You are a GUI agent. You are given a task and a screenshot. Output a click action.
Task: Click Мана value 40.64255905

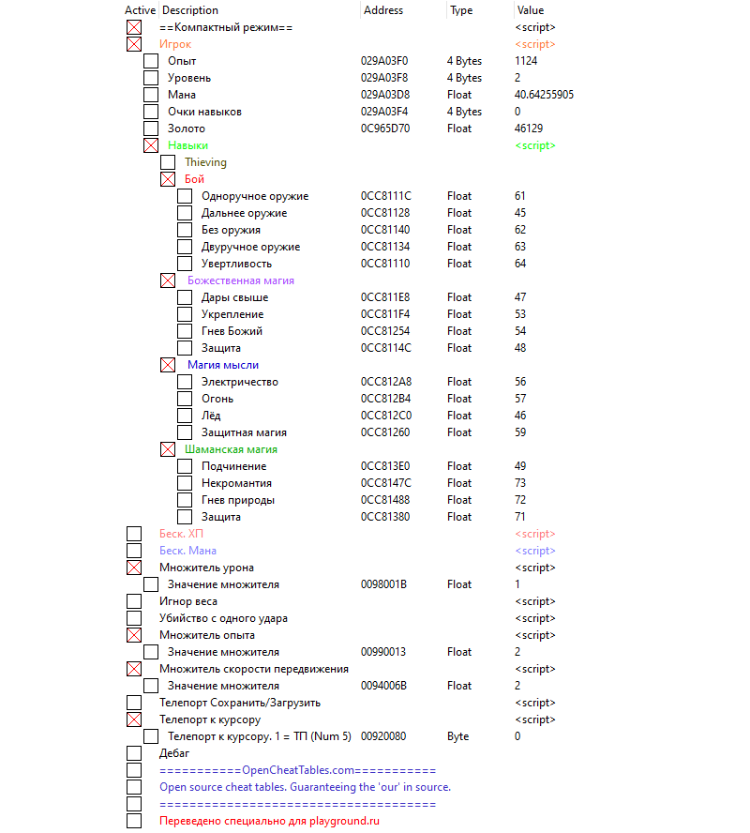click(544, 95)
